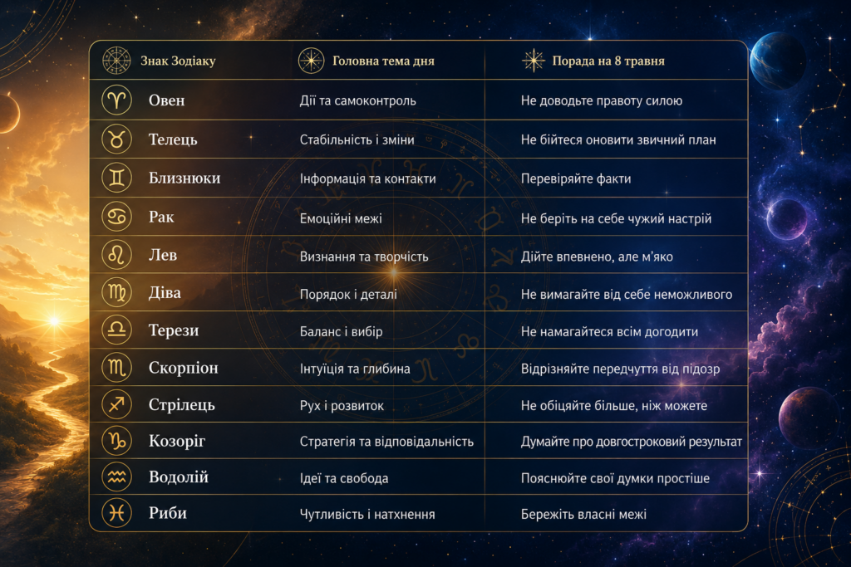This screenshot has width=851, height=567.
Task: Click the star icon beside Порада на 8 травня
Action: point(534,60)
